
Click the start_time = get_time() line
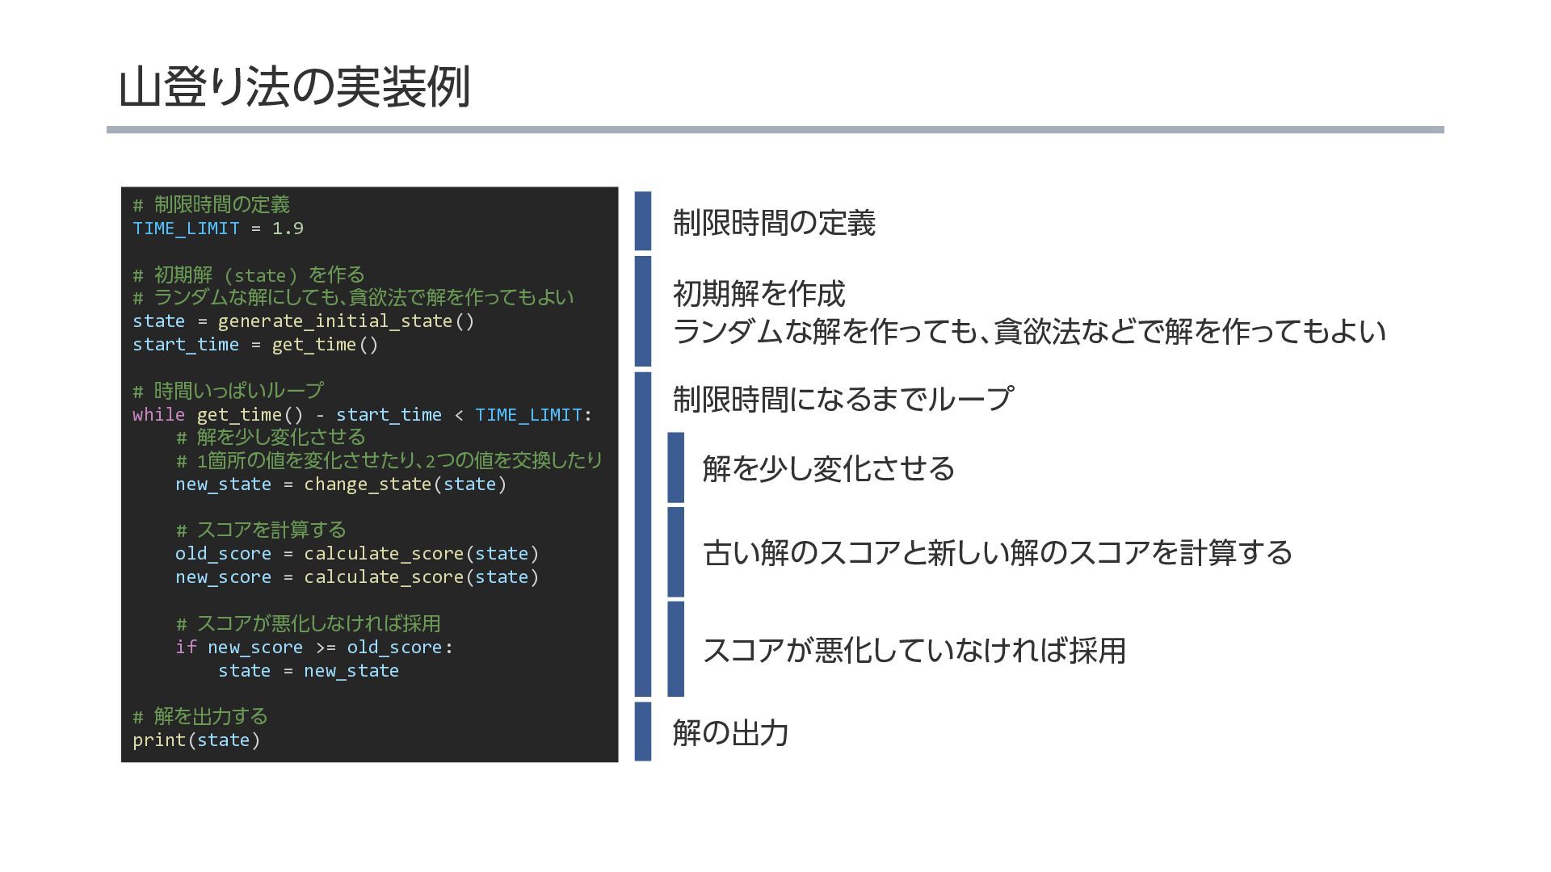(x=254, y=345)
